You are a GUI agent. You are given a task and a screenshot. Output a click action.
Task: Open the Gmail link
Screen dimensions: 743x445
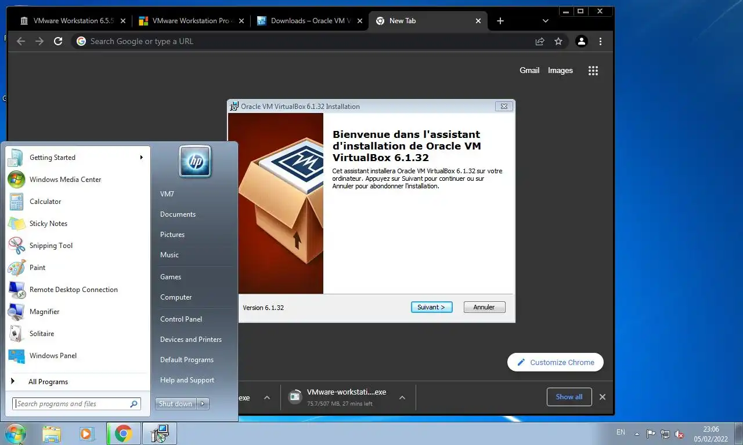point(529,71)
